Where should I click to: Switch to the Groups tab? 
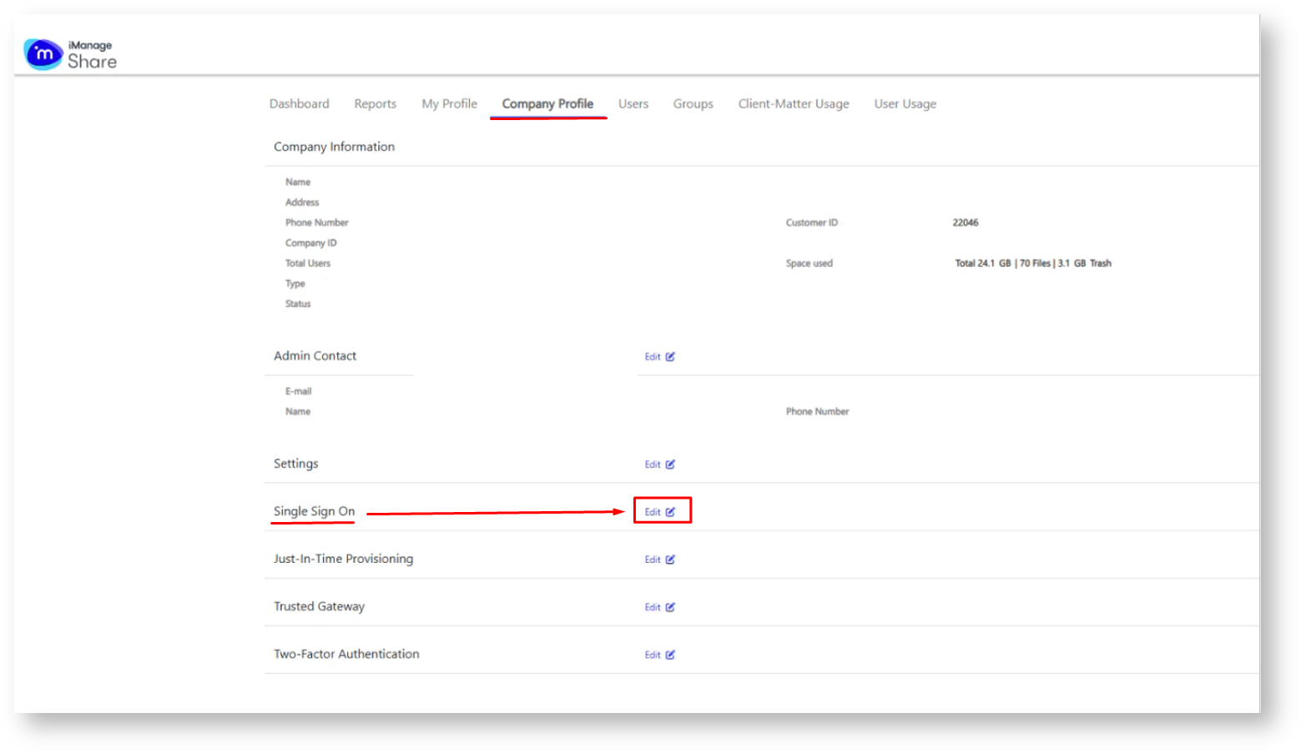coord(693,104)
